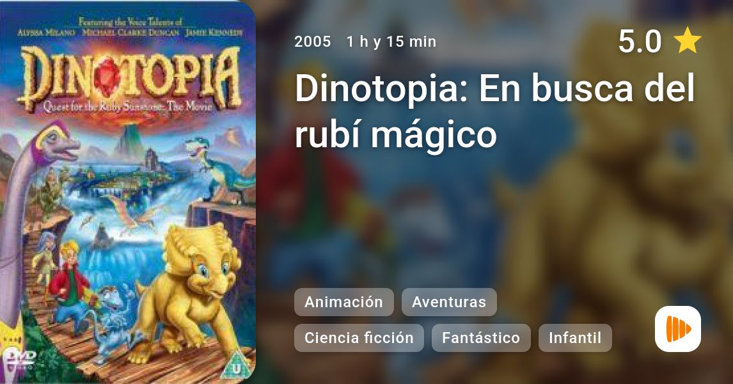
Task: Open the Dinotopia DVD cover thumbnail
Action: (128, 192)
